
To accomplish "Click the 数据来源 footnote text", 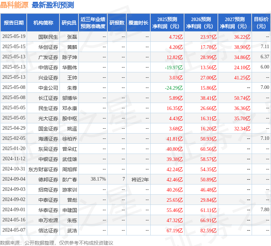I will click(x=57, y=243).
